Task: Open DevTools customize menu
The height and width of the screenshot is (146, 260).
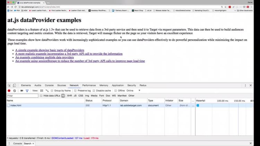Action: click(245, 85)
